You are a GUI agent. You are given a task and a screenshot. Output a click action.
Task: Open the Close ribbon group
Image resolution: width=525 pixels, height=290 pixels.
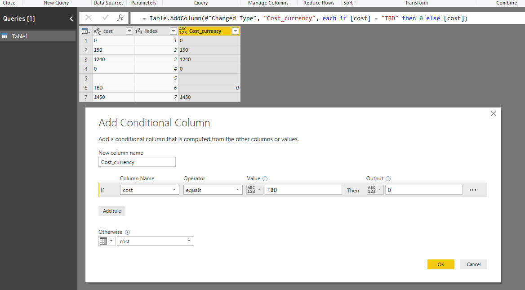9,3
